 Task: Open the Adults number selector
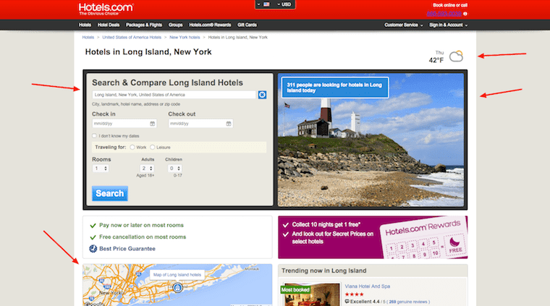[147, 169]
